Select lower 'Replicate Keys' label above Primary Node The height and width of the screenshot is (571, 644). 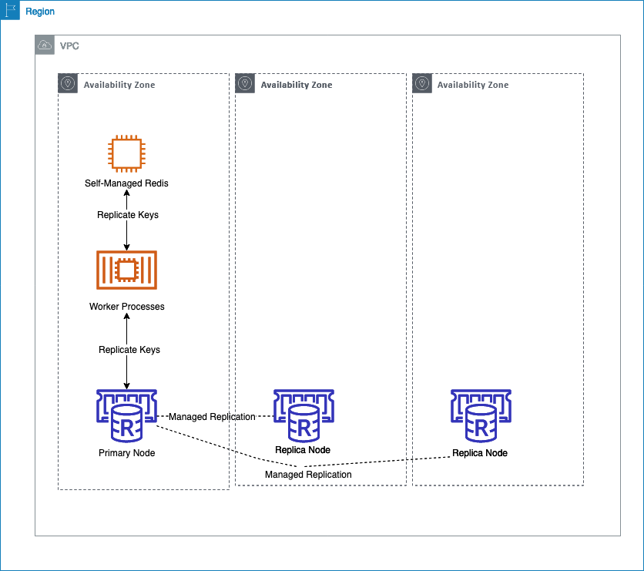click(x=129, y=350)
